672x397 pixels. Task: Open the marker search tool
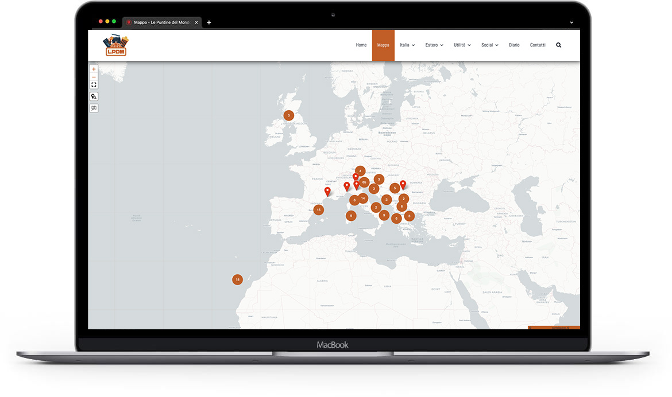94,96
